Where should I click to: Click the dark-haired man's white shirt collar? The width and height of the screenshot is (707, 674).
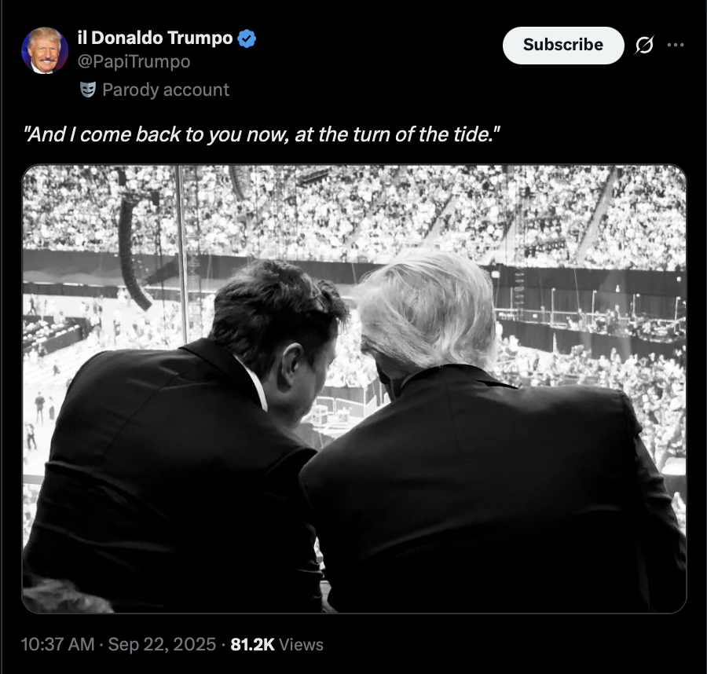(x=255, y=384)
